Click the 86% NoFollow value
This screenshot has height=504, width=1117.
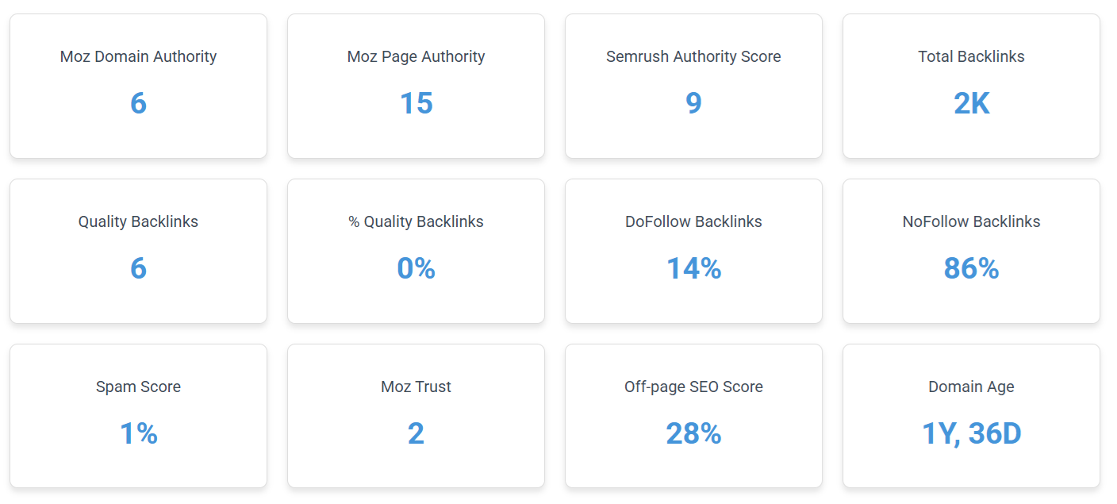pos(971,268)
